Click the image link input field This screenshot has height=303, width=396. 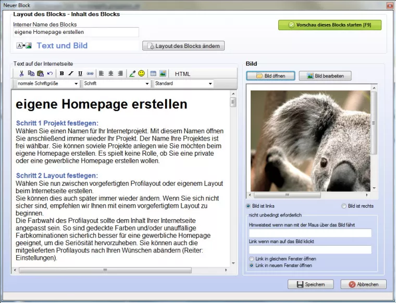[x=310, y=249]
